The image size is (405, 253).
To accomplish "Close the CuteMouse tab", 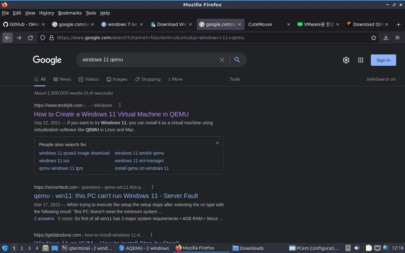I will point(288,24).
